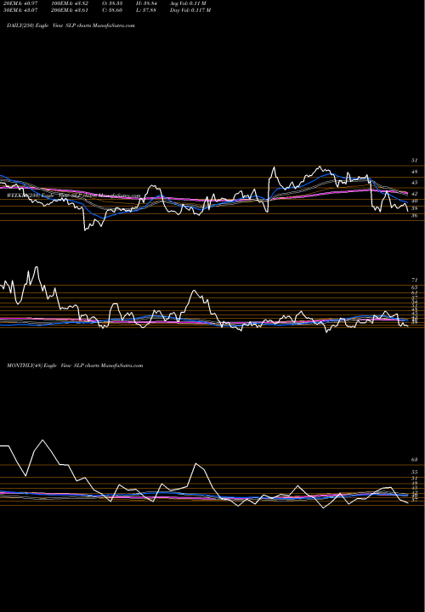This screenshot has height=612, width=425.
Task: Click the daily chart price spike near 48
Action: coord(274,167)
